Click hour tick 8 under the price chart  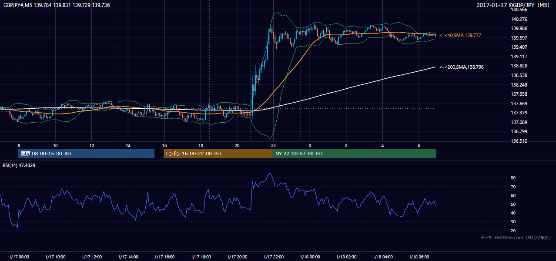click(19, 145)
